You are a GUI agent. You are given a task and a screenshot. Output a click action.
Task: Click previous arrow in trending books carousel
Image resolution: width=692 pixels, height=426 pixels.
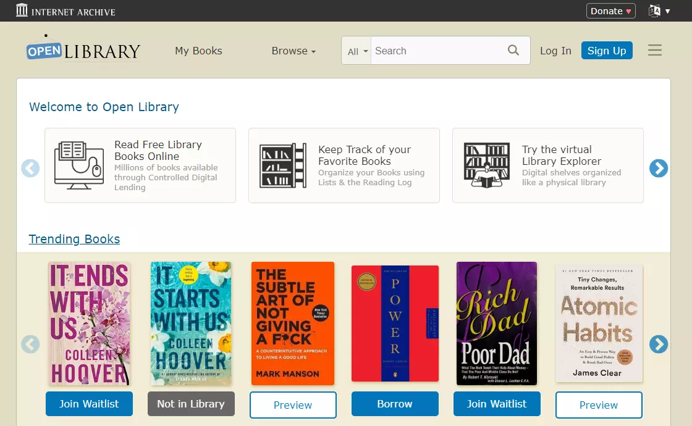tap(30, 344)
